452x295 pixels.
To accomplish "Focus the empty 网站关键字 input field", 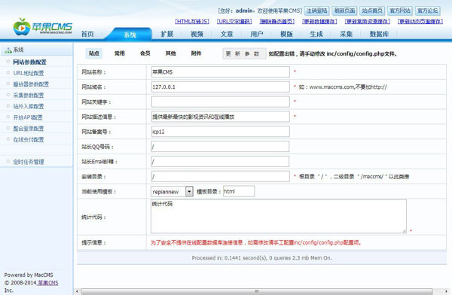I will coord(221,102).
